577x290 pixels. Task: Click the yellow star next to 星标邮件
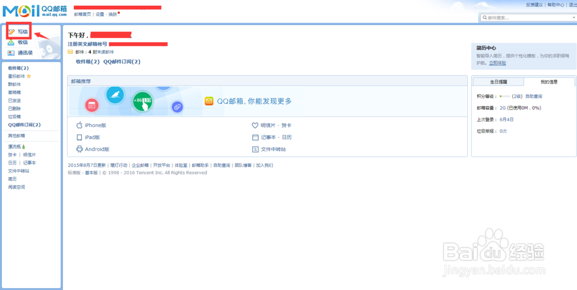(29, 76)
